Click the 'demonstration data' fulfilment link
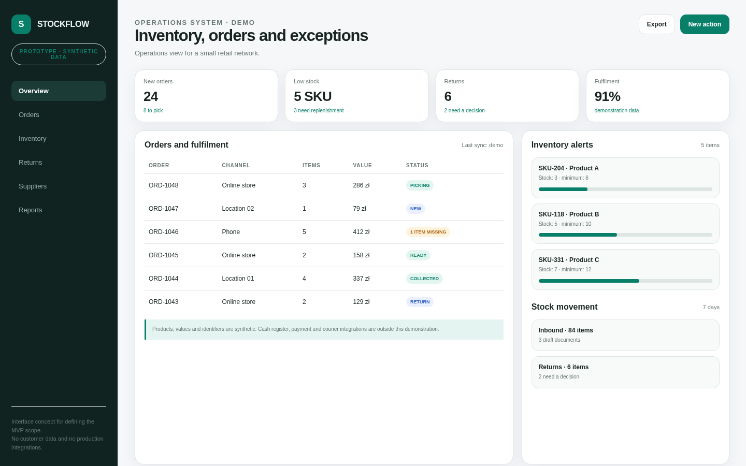This screenshot has width=746, height=466. [616, 110]
